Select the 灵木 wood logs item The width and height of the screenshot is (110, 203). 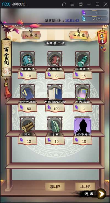(x=28, y=125)
